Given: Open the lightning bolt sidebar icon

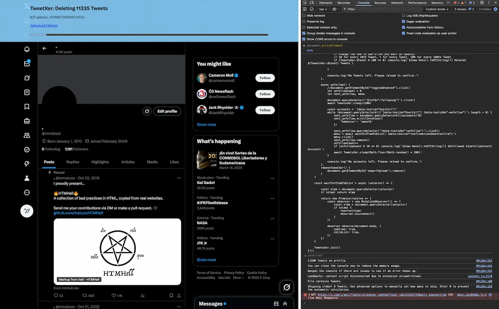Looking at the screenshot, I should (27, 164).
